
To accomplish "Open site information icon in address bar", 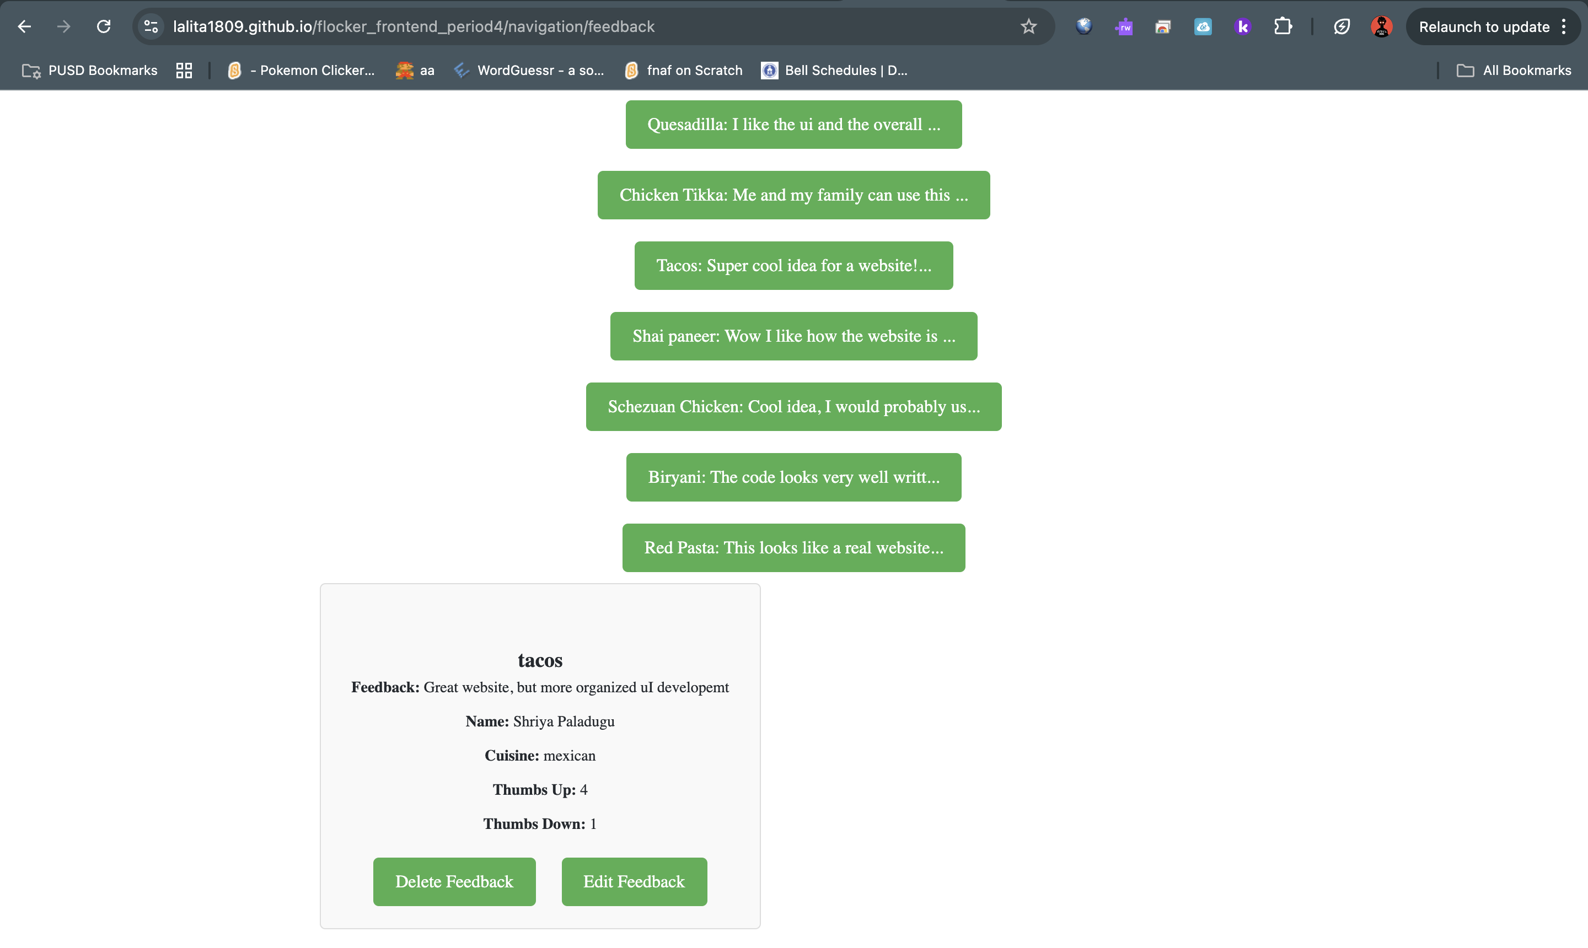I will coord(151,27).
